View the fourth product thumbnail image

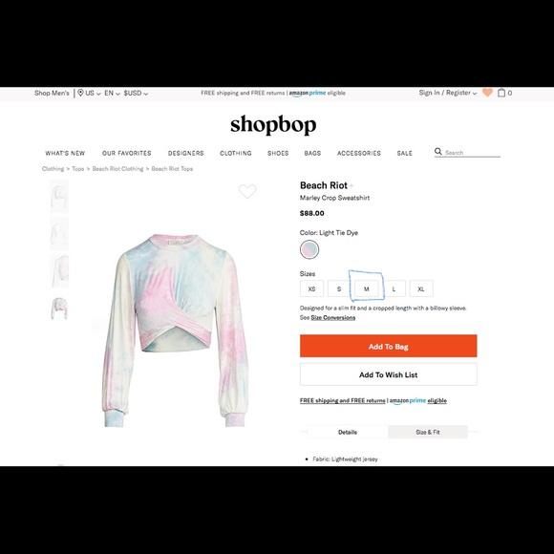[59, 309]
